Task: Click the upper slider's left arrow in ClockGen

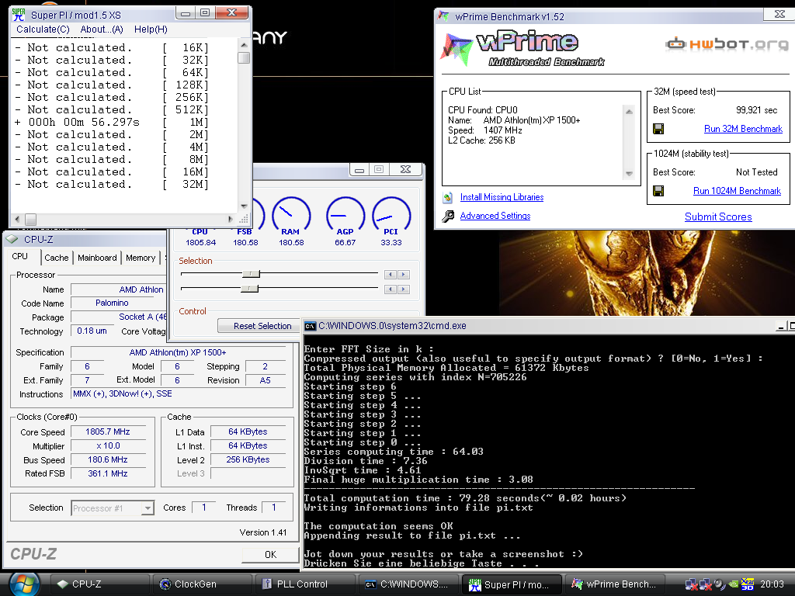Action: [x=390, y=275]
